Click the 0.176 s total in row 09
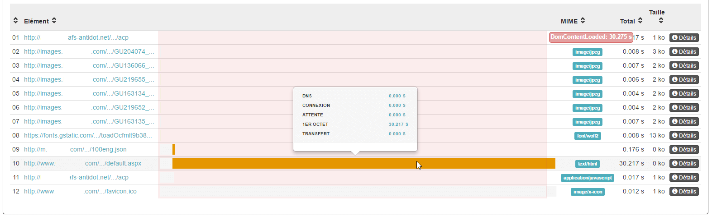The image size is (712, 216). tap(633, 149)
